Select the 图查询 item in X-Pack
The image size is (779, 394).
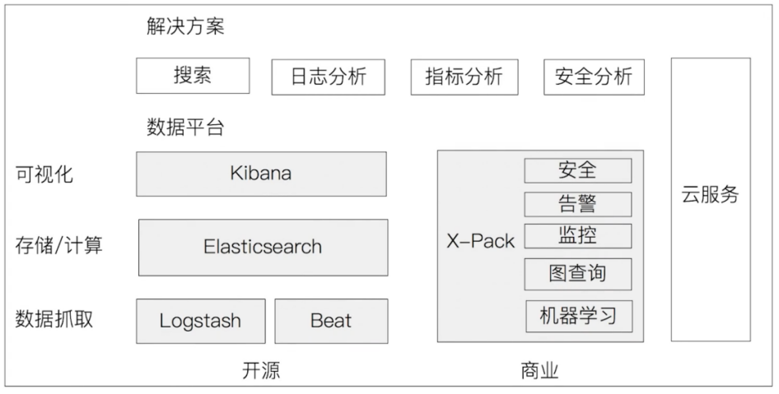pos(578,274)
